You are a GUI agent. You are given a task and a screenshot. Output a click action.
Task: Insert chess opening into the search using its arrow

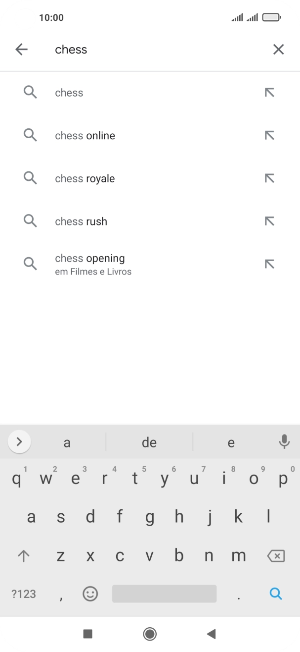coord(269,264)
